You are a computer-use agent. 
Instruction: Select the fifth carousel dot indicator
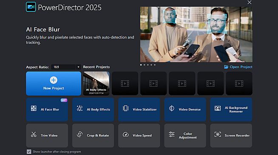click(x=155, y=65)
